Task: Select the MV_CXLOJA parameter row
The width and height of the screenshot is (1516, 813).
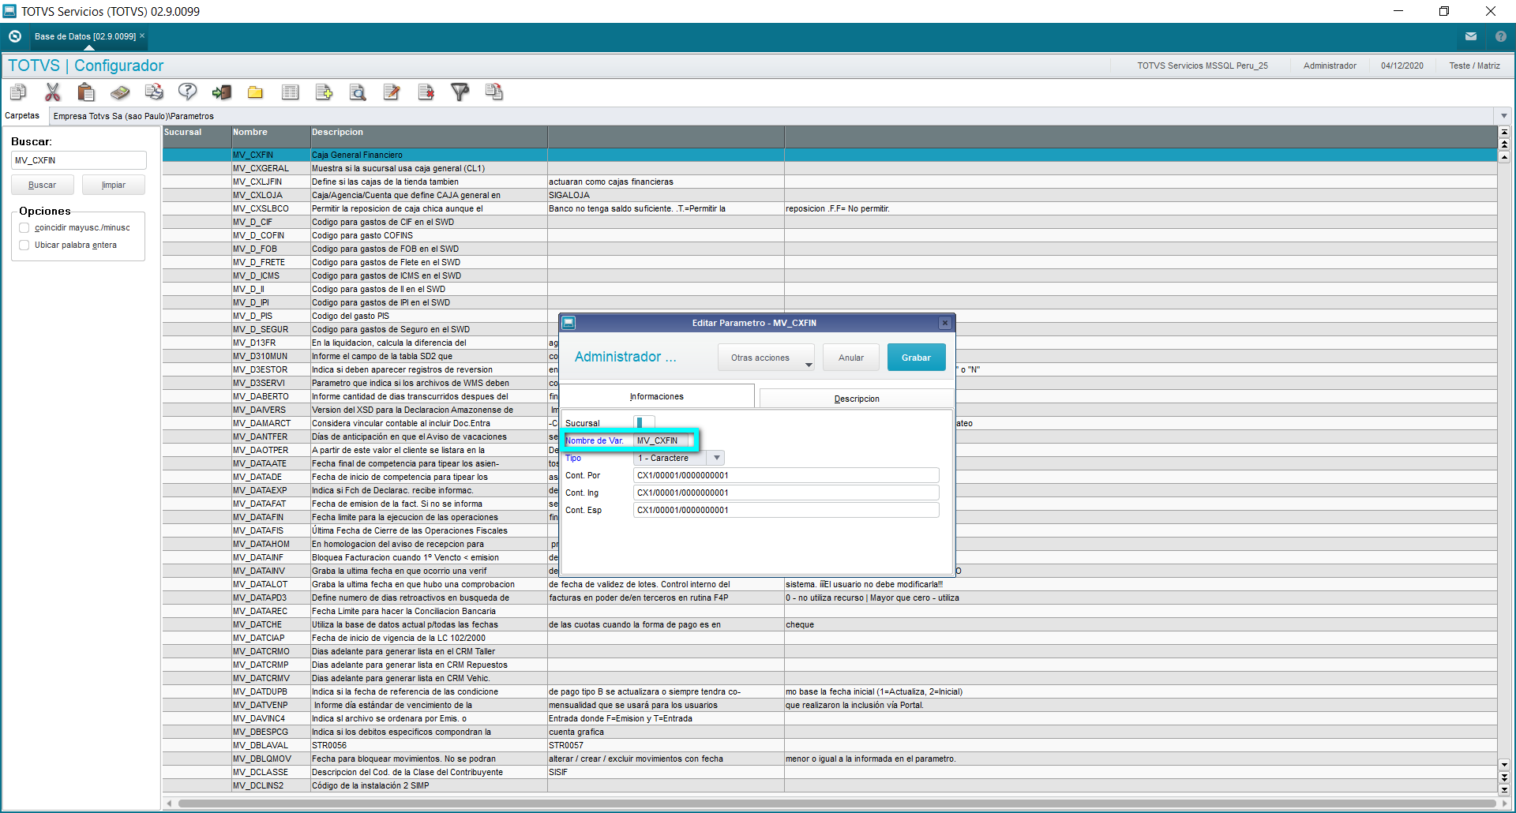Action: (x=830, y=195)
